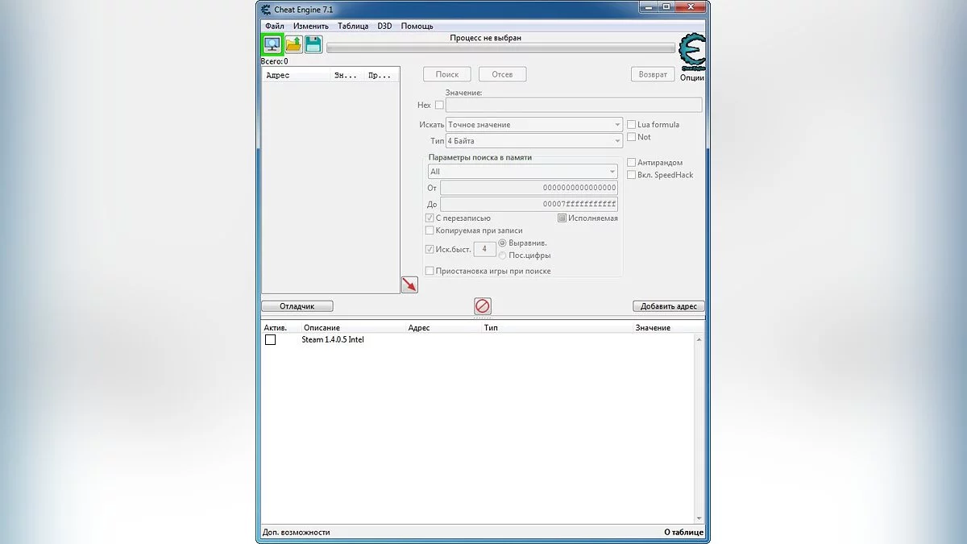
Task: Click the Отладчик button
Action: (297, 306)
